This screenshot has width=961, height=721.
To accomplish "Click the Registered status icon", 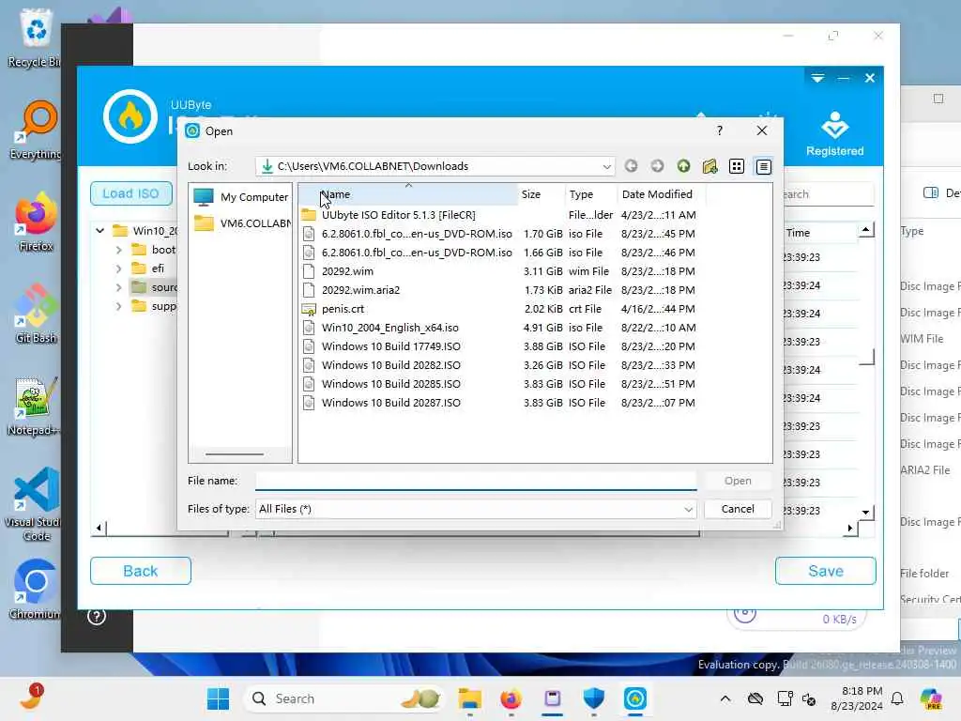I will 834,133.
